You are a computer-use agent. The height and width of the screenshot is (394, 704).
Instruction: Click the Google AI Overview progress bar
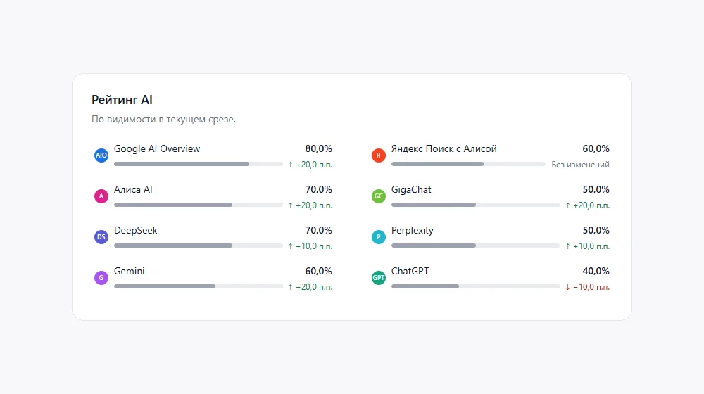click(199, 164)
